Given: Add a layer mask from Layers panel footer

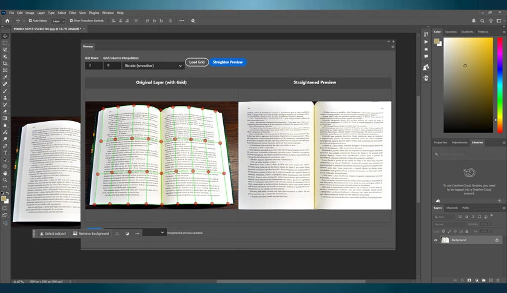Looking at the screenshot, I should click(469, 280).
